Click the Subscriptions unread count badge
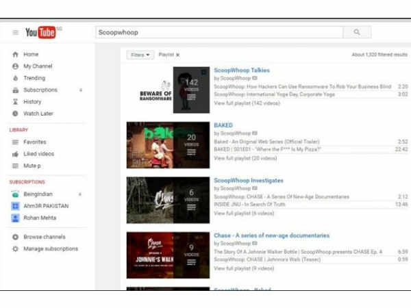 point(81,90)
